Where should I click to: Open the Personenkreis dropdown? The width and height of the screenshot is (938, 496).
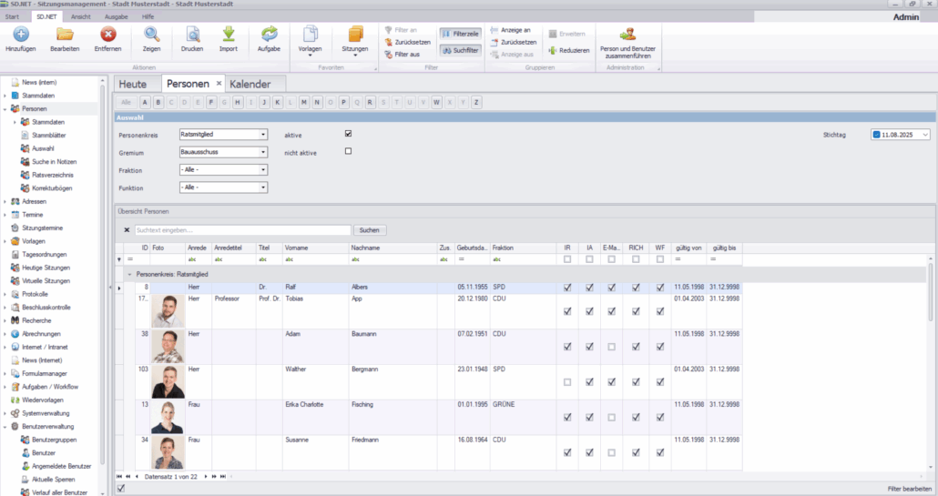click(x=263, y=135)
